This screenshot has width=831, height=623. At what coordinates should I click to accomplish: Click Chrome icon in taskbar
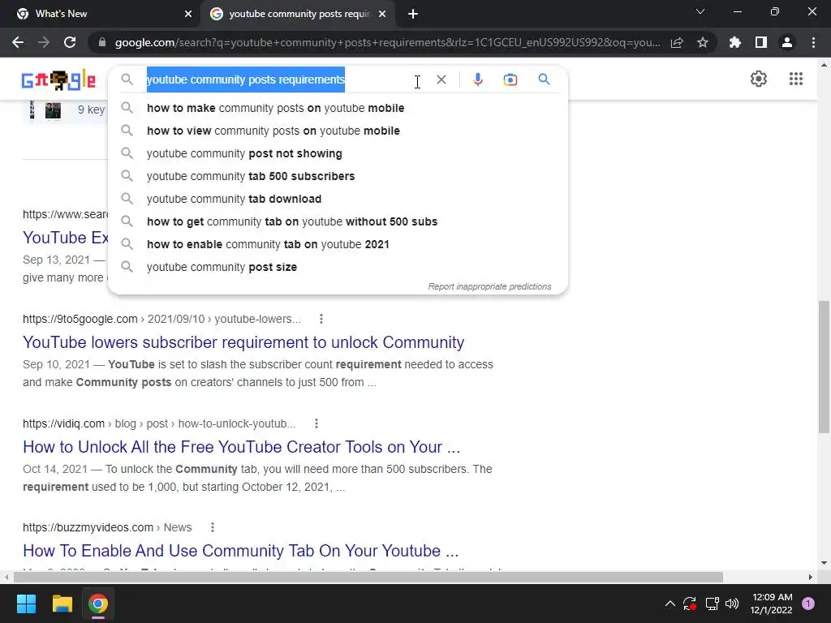[98, 604]
